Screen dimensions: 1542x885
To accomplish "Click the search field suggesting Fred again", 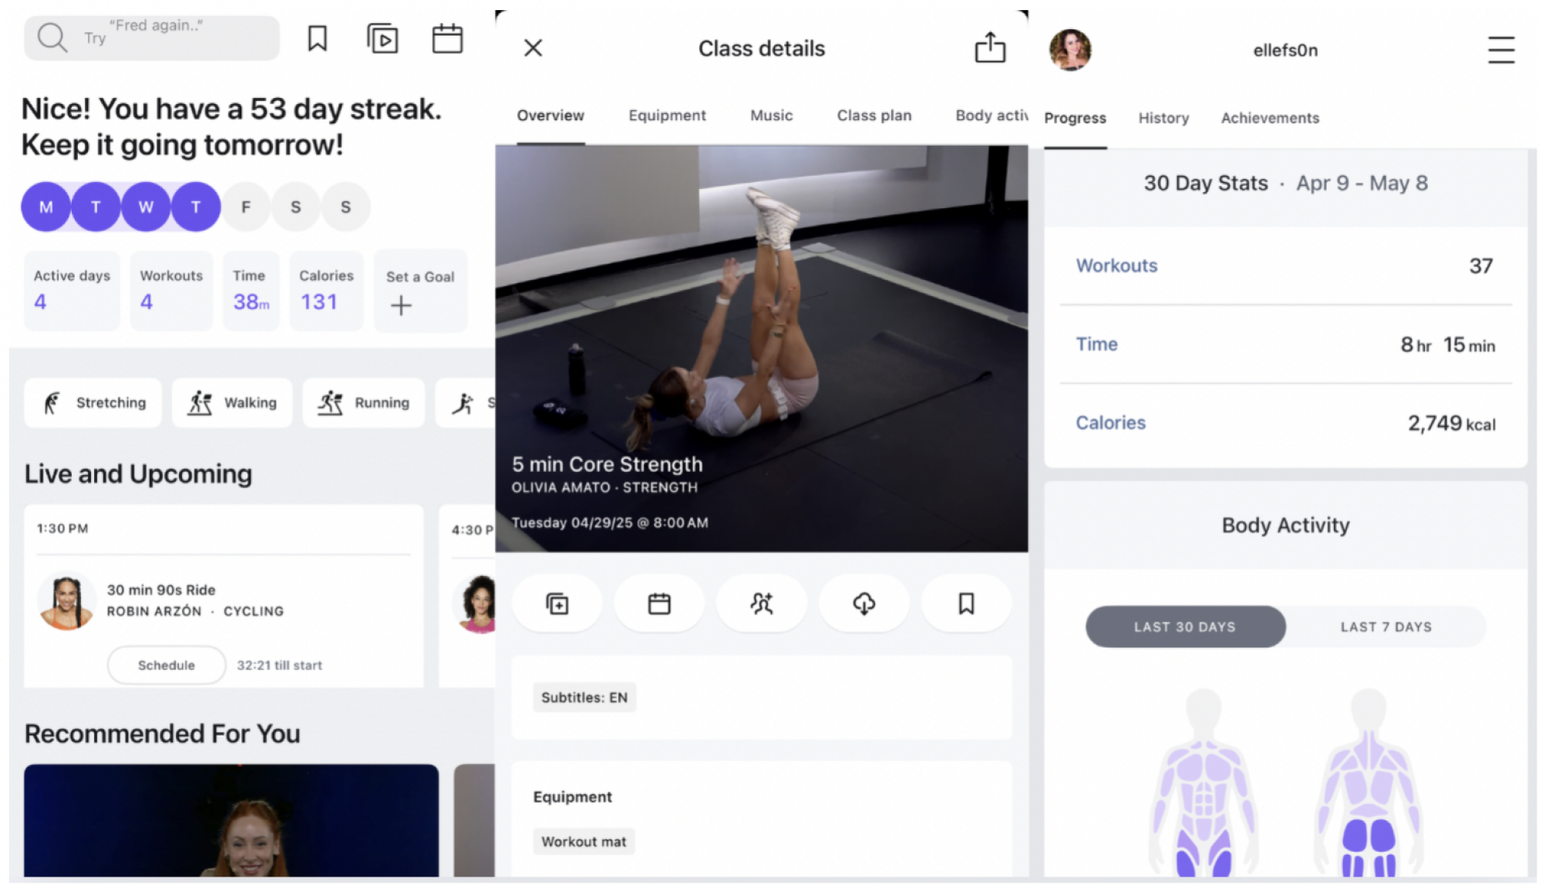I will [151, 37].
